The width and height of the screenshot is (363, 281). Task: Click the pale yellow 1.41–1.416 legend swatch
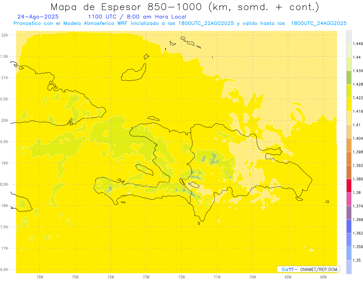(x=349, y=118)
